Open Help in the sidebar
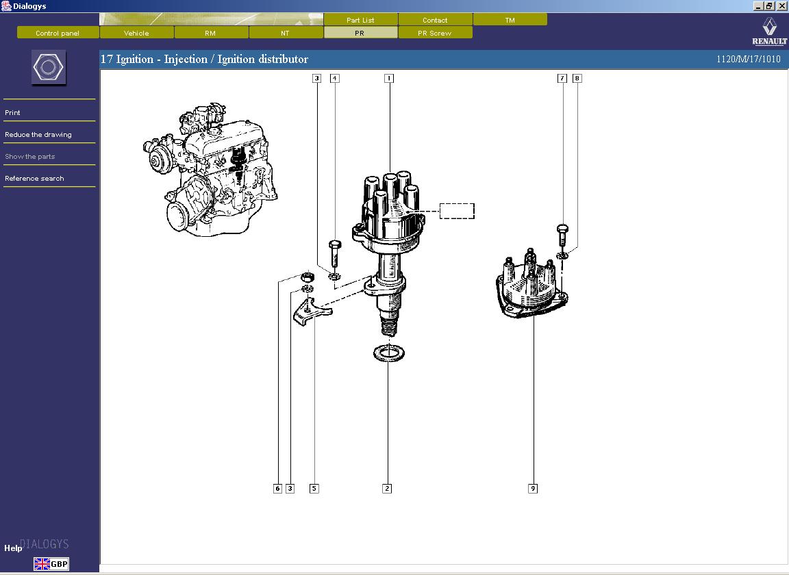The height and width of the screenshot is (575, 789). pos(13,548)
